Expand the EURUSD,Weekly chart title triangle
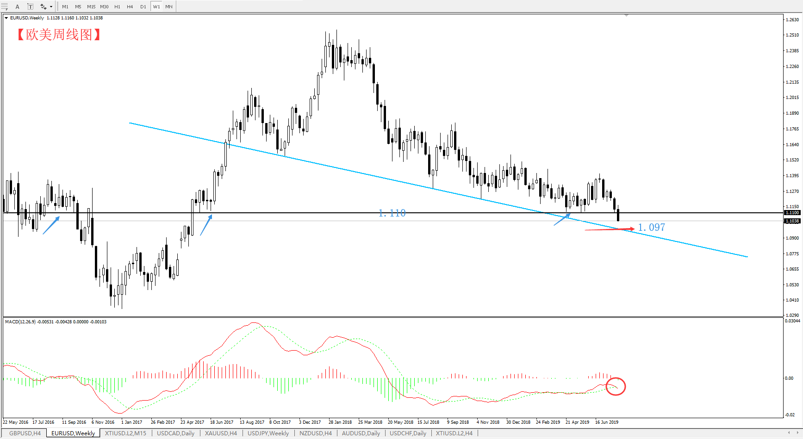Viewport: 803px width, 439px height. [x=6, y=18]
